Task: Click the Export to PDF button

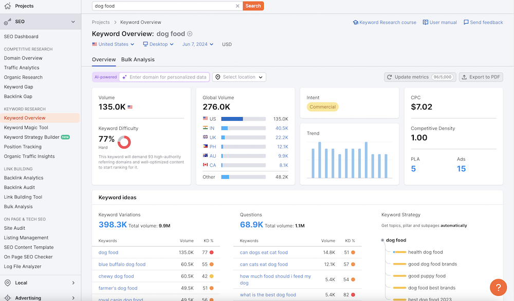Action: point(481,77)
